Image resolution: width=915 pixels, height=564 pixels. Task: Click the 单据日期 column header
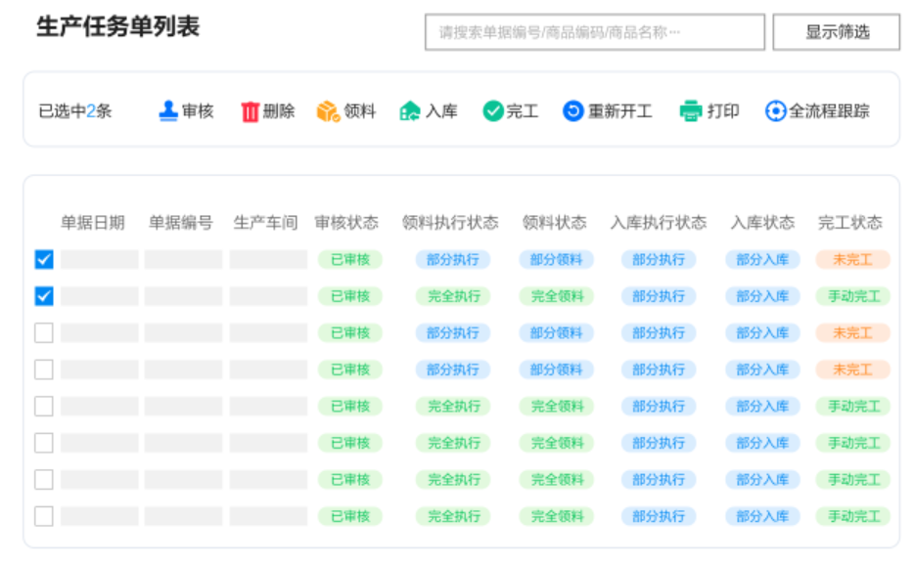[x=93, y=223]
